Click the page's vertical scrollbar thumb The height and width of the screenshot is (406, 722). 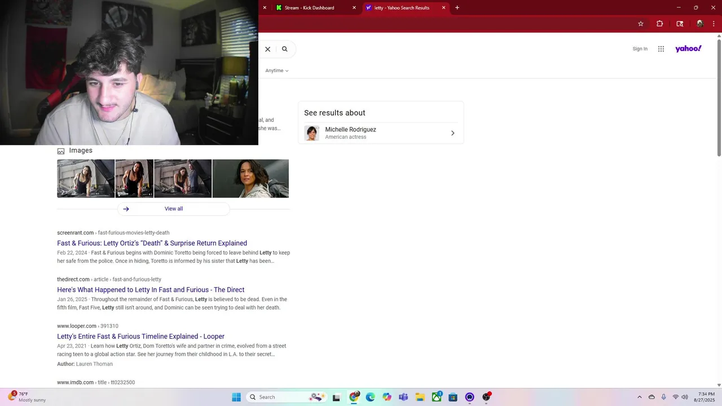click(x=719, y=98)
